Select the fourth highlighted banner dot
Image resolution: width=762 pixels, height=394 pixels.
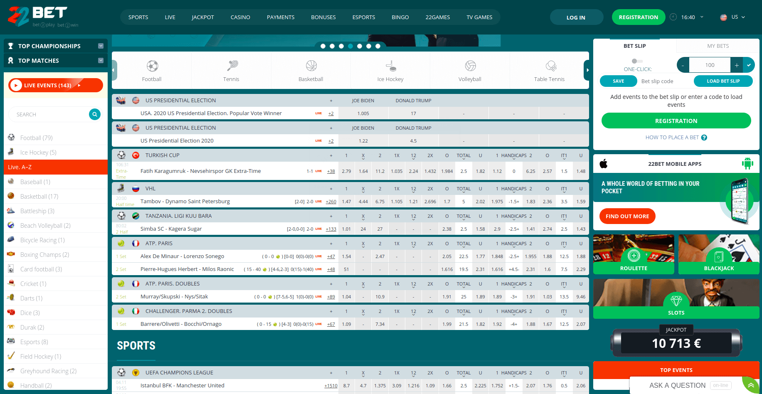click(350, 46)
